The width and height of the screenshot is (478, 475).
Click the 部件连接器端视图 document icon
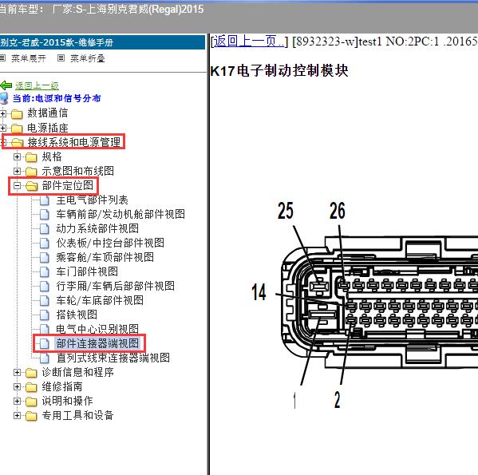tap(45, 343)
